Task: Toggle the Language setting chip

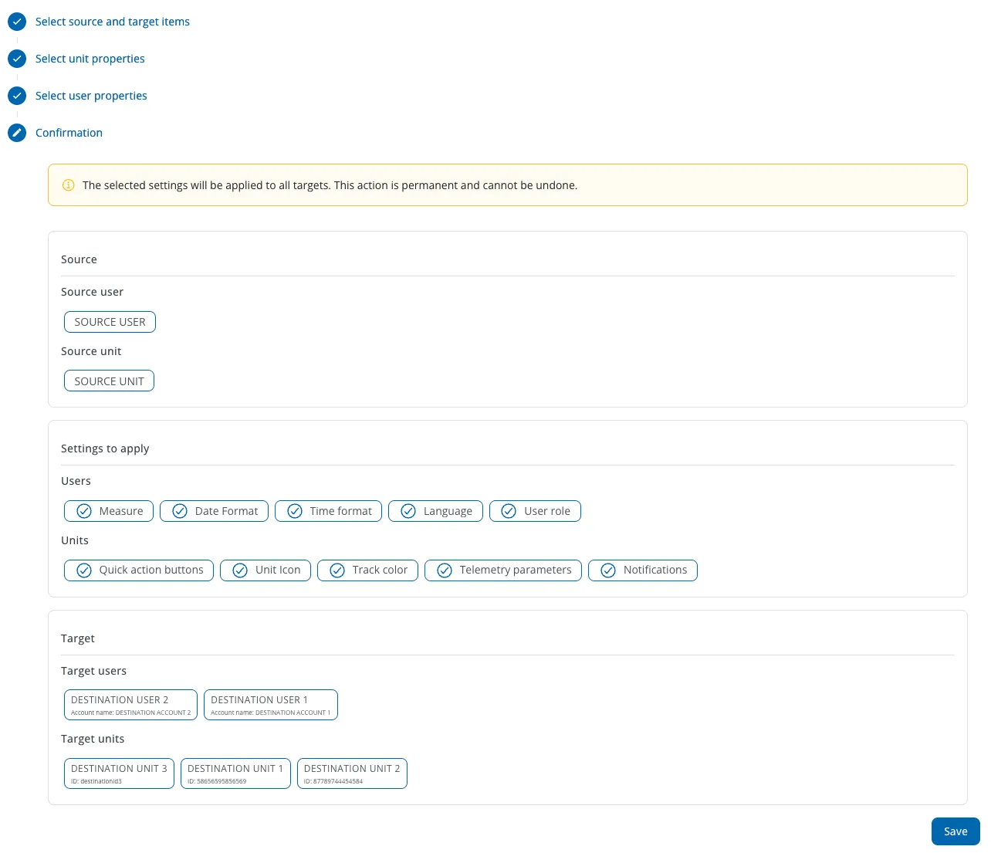Action: (435, 511)
